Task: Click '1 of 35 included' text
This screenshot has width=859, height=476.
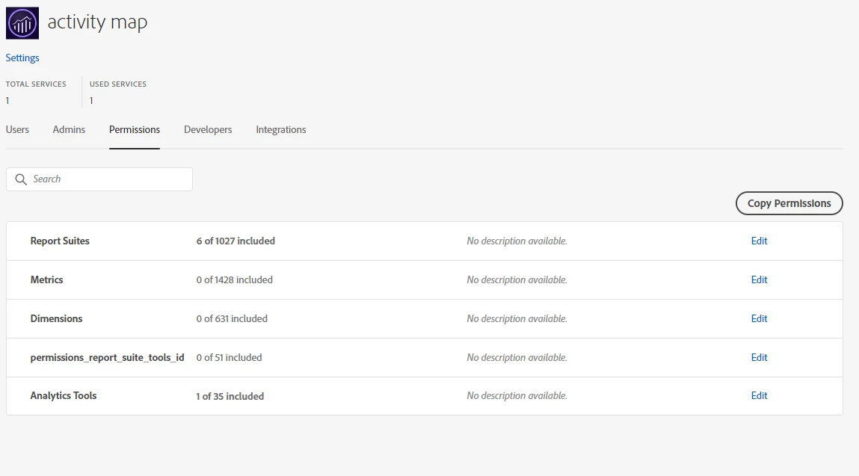Action: coord(230,396)
